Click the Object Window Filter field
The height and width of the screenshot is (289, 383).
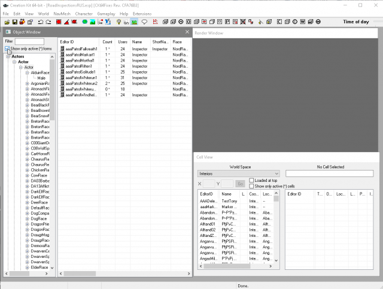click(29, 41)
